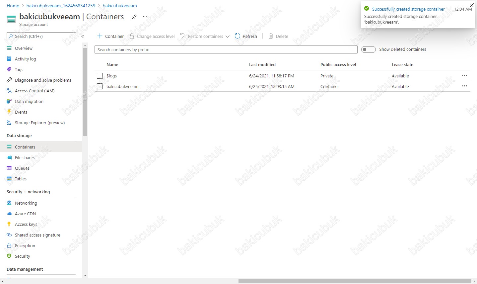Screen dimensions: 477x284
Task: Click the Tables icon
Action: (x=9, y=179)
